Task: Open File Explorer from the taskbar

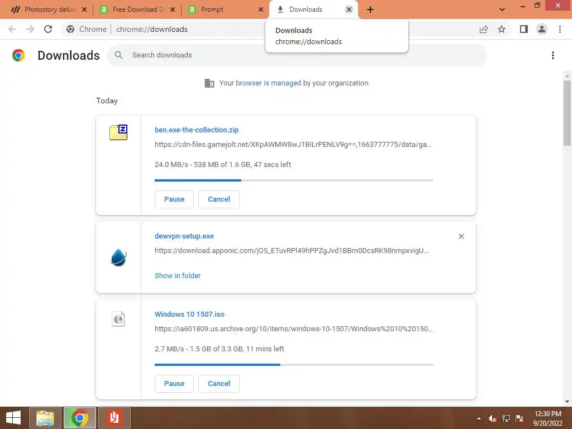Action: [45, 418]
